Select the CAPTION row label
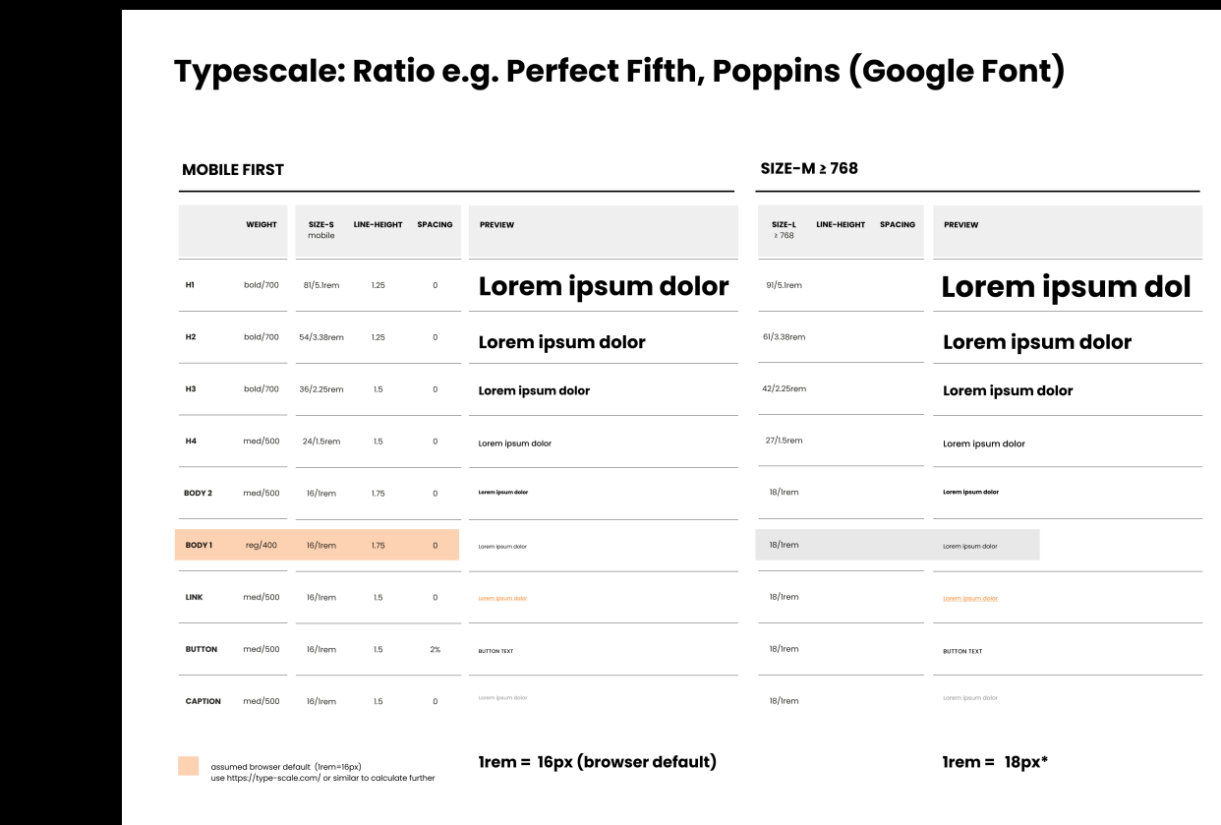The width and height of the screenshot is (1221, 825). click(203, 701)
